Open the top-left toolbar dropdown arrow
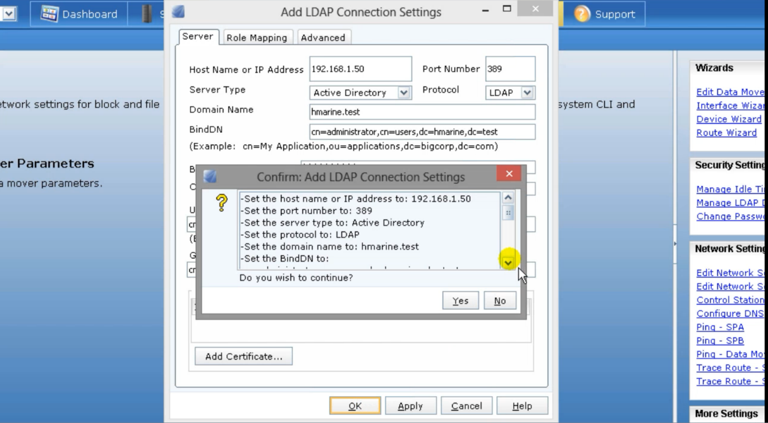Screen dimensions: 768x423 tap(9, 14)
